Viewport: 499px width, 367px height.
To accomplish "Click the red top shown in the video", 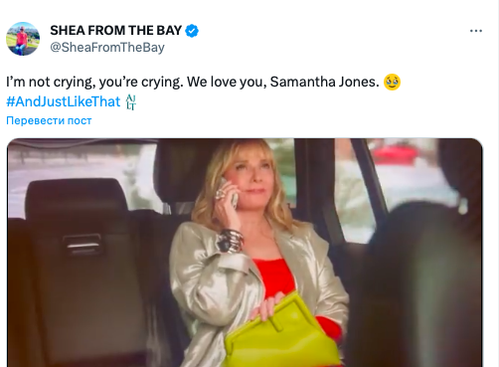I will [275, 277].
